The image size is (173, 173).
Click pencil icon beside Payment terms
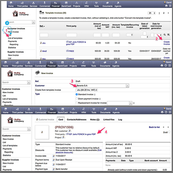[x=53, y=160]
